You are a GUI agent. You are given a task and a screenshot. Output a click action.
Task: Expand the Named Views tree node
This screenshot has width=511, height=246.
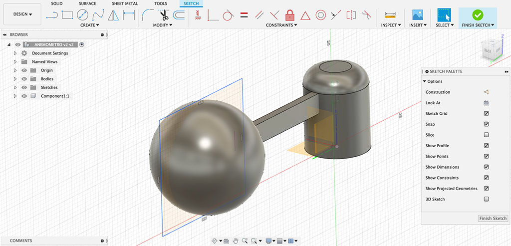click(15, 61)
